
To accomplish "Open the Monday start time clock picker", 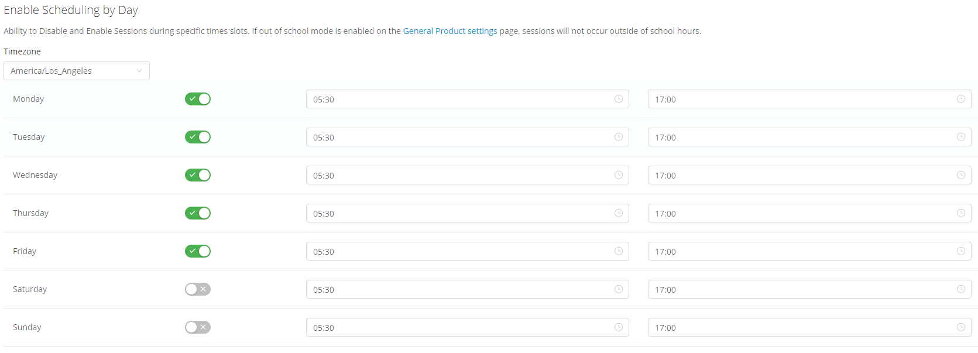I will point(618,99).
